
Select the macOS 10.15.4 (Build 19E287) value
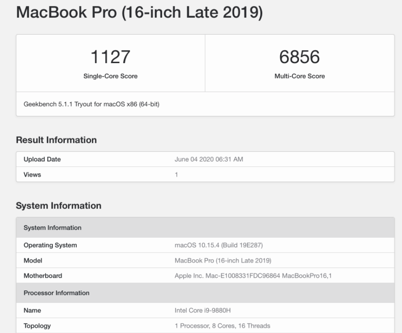pyautogui.click(x=219, y=245)
